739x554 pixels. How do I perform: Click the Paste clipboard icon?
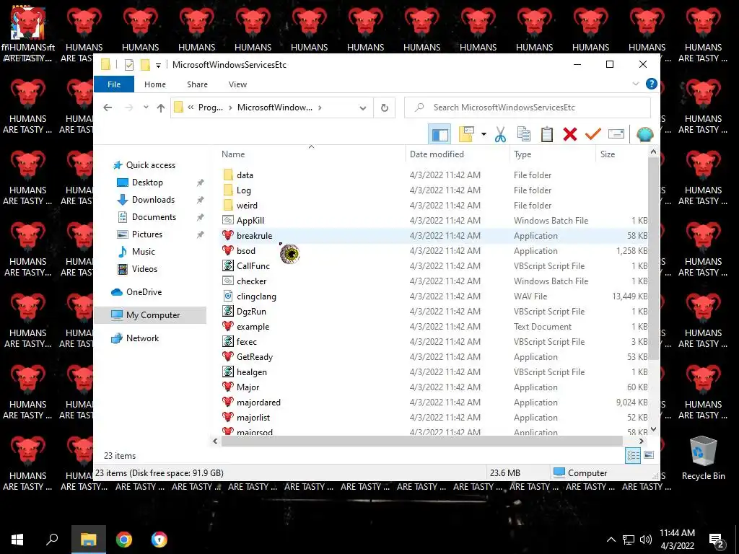[x=547, y=134]
